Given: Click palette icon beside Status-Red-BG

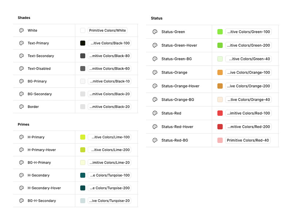Looking at the screenshot, I should (155, 141).
